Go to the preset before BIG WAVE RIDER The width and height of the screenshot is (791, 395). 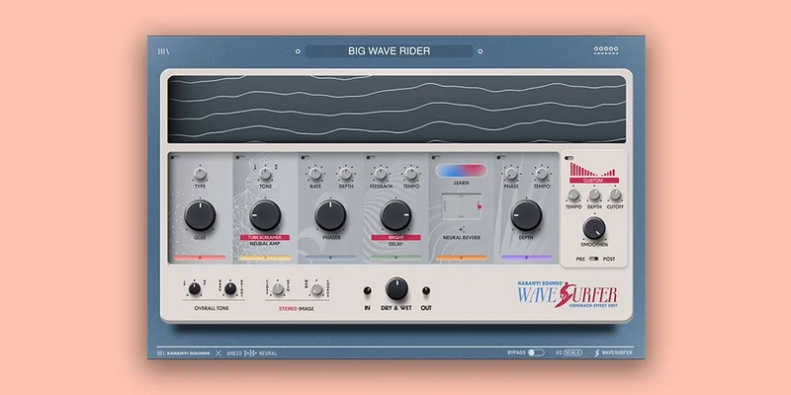tap(298, 51)
